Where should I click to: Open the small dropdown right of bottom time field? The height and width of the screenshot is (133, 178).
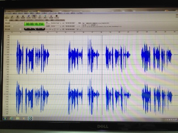[x=79, y=30]
